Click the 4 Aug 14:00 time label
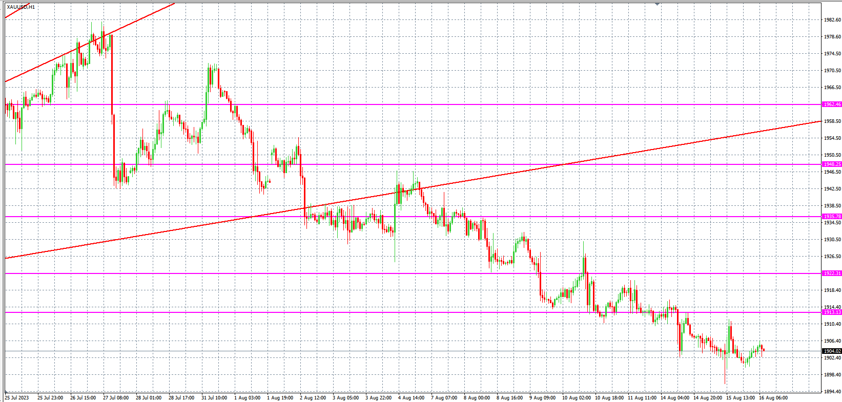The width and height of the screenshot is (842, 402). click(411, 398)
